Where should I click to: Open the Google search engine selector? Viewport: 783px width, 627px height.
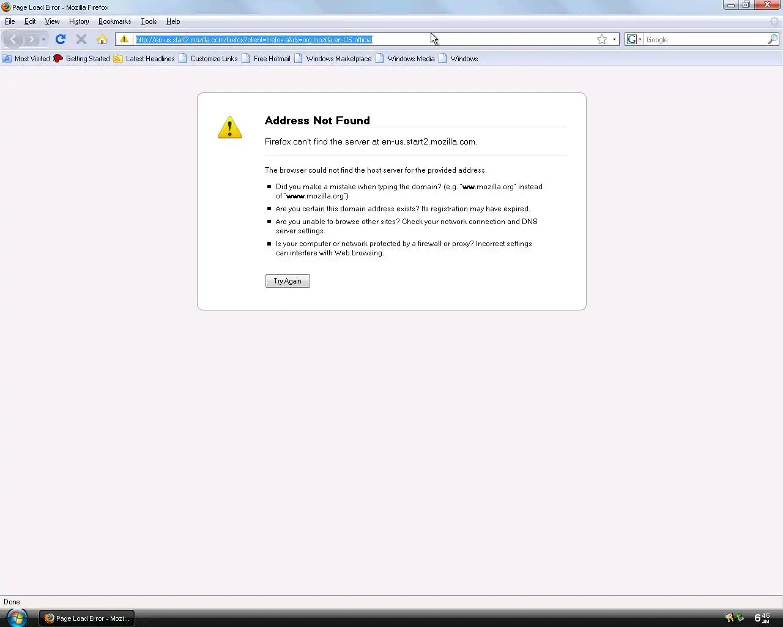(x=634, y=40)
